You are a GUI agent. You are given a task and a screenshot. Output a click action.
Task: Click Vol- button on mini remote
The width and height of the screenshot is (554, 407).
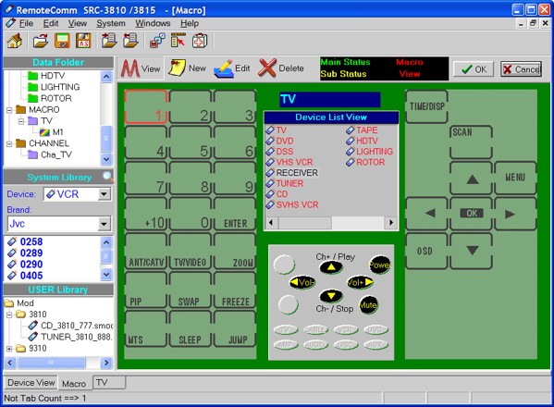click(x=302, y=282)
